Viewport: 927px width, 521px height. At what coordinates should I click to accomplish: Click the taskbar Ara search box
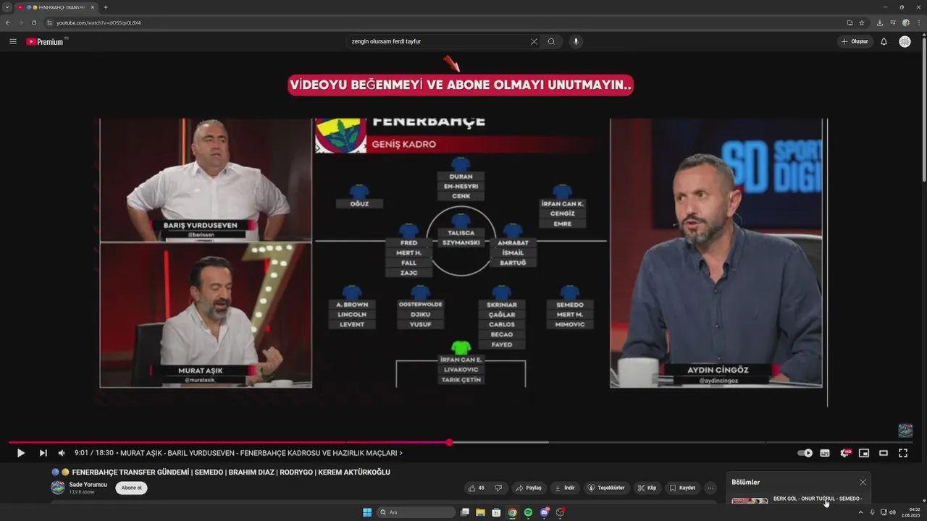pos(416,512)
